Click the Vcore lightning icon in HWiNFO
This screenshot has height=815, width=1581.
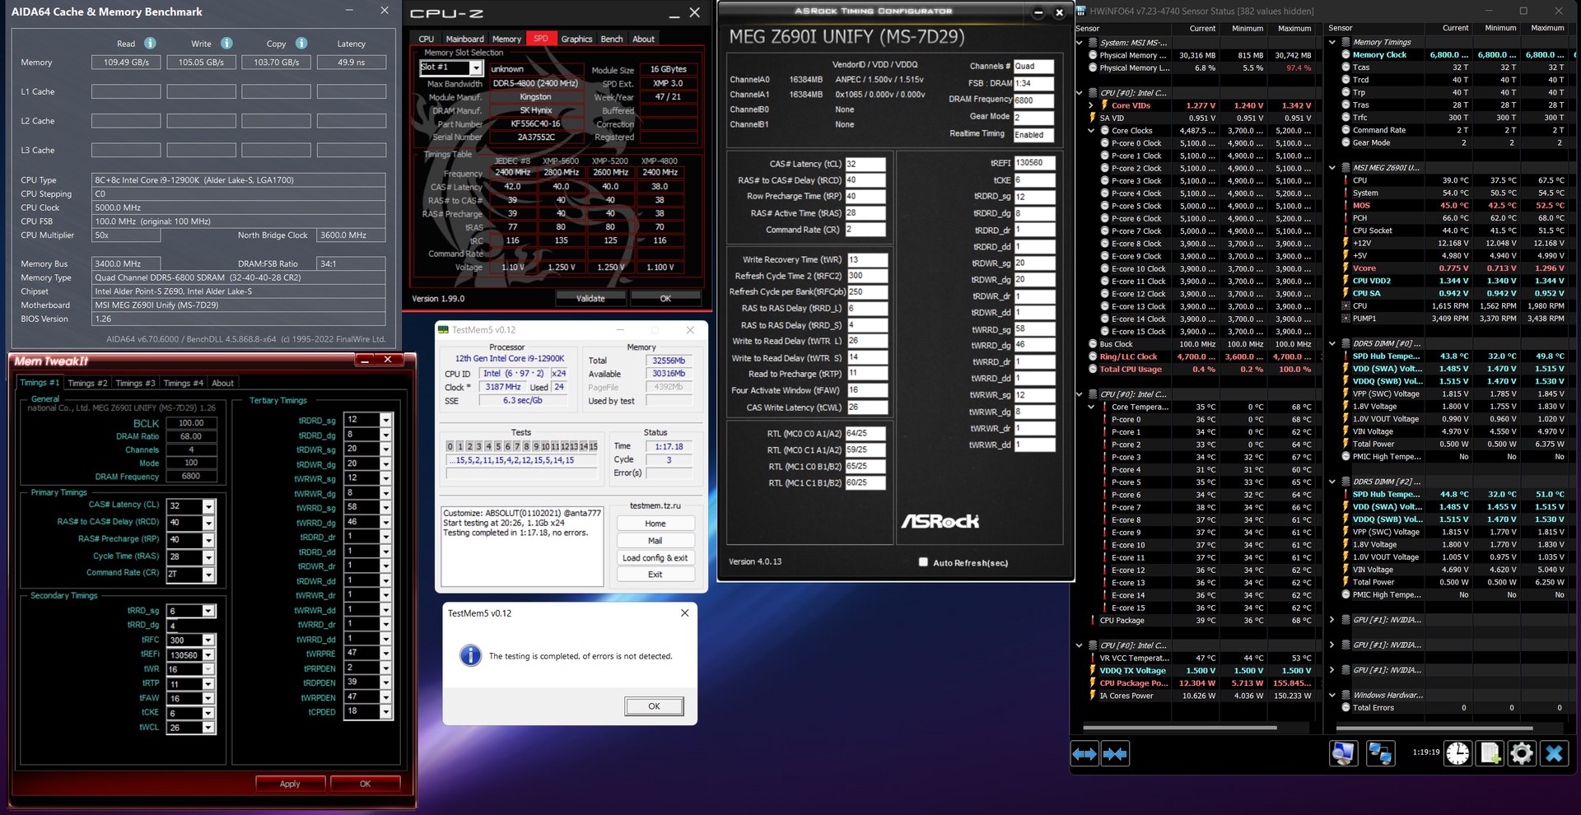tap(1345, 268)
